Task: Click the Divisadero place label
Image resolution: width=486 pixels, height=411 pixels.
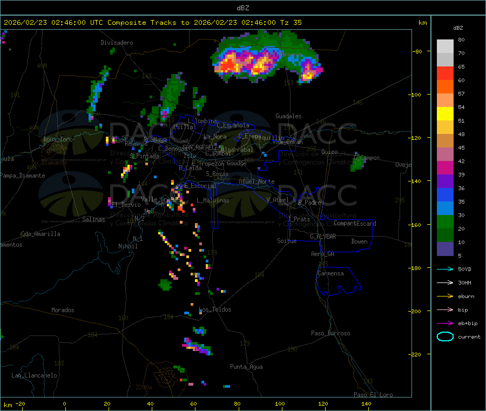Action: pyautogui.click(x=117, y=43)
